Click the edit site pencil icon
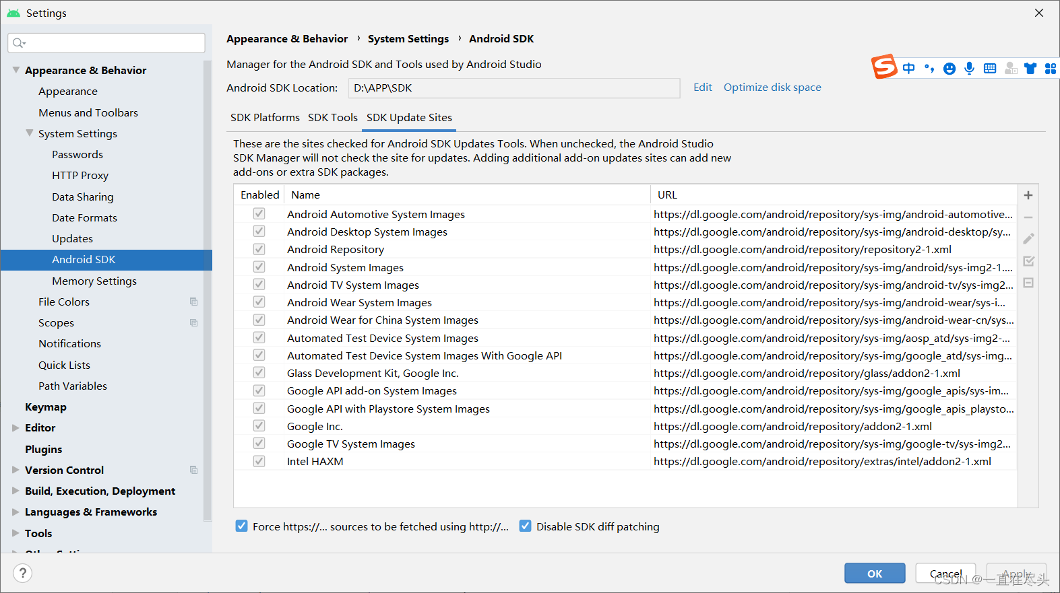 tap(1028, 239)
